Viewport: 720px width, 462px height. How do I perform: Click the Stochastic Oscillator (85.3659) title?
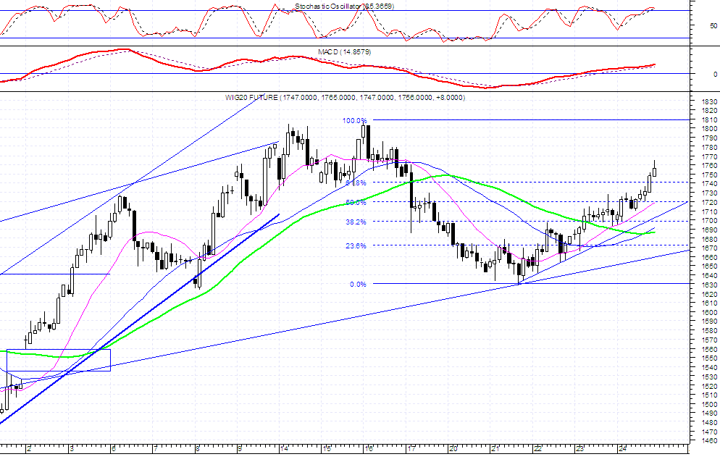coord(344,7)
